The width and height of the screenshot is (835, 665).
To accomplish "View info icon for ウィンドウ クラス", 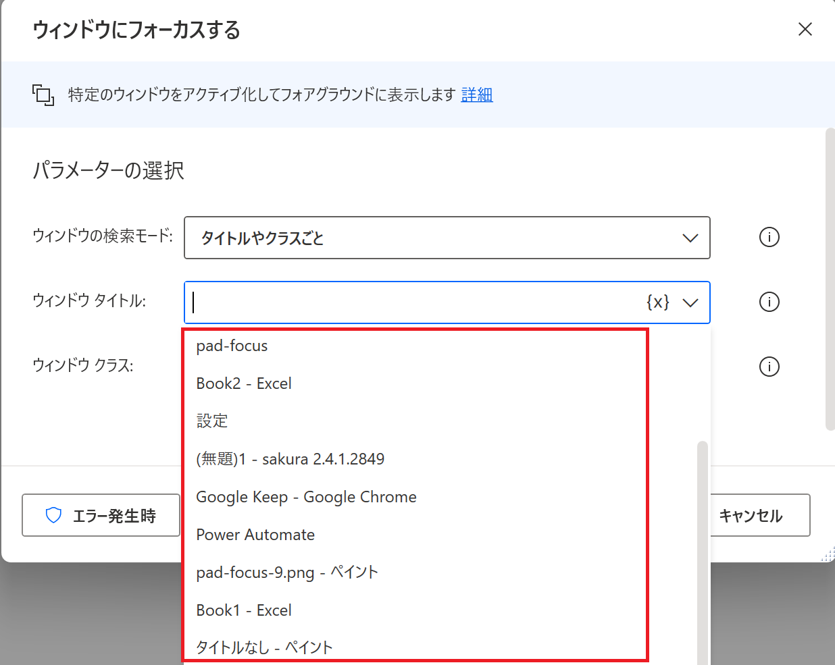I will (x=769, y=367).
